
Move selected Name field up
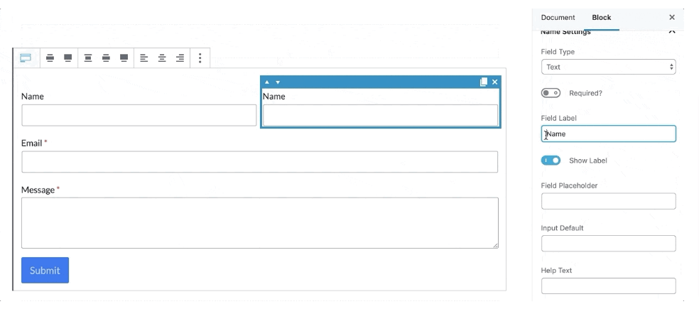tap(267, 82)
